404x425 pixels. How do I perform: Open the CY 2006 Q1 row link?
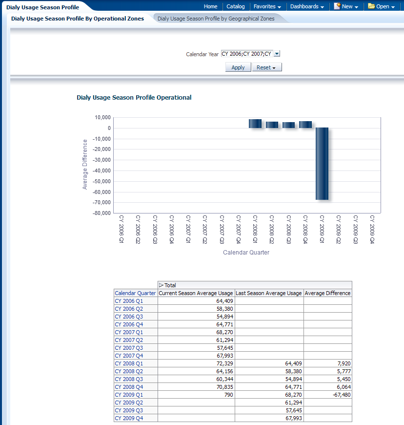129,301
